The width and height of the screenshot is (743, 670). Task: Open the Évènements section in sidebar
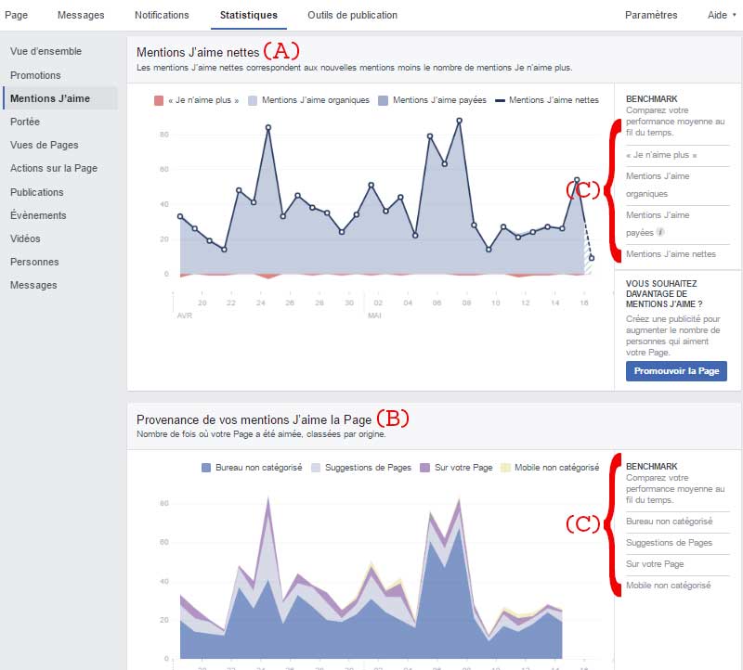point(38,215)
